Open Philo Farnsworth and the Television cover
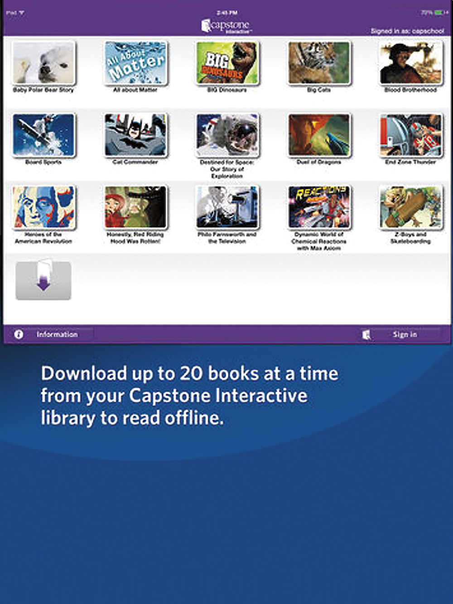The height and width of the screenshot is (604, 453). tap(227, 207)
